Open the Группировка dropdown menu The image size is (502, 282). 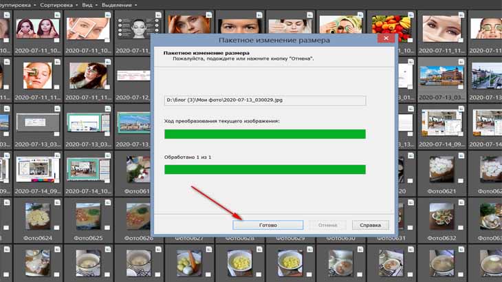(x=18, y=5)
